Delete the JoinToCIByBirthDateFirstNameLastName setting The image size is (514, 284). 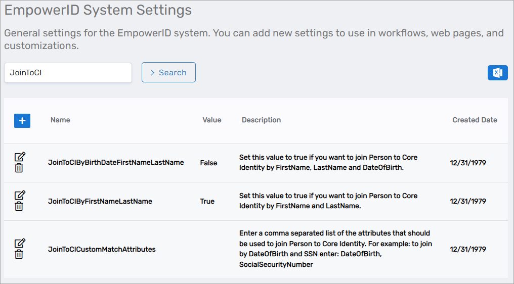click(19, 168)
